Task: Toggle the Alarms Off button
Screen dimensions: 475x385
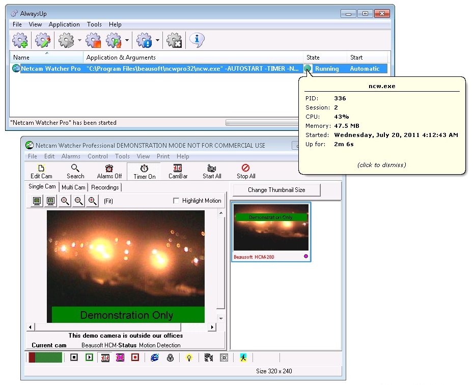Action: point(109,172)
